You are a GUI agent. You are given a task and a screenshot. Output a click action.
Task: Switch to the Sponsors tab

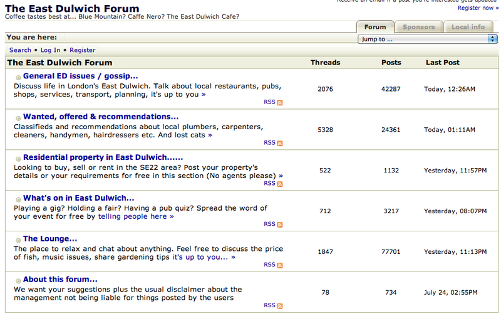click(x=418, y=27)
